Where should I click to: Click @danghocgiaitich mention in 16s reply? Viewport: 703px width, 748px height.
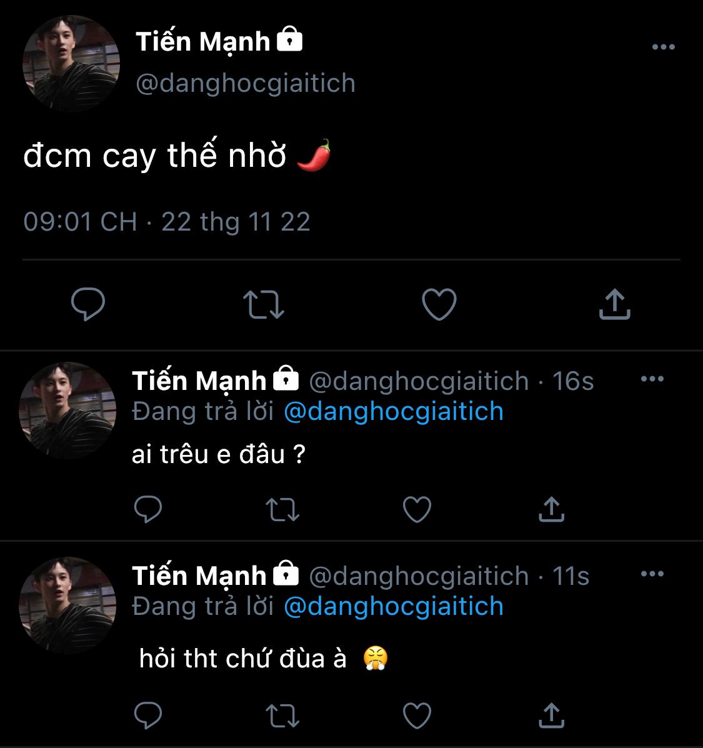[394, 412]
